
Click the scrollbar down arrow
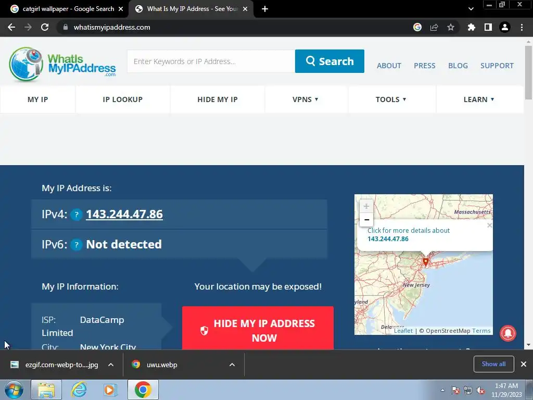pyautogui.click(x=528, y=345)
